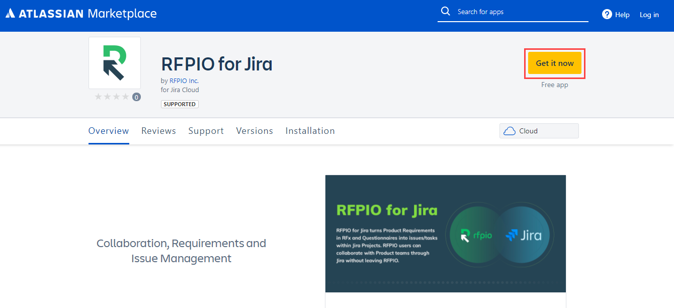Click the cloud icon in hosting selector
Image resolution: width=674 pixels, height=308 pixels.
click(510, 131)
